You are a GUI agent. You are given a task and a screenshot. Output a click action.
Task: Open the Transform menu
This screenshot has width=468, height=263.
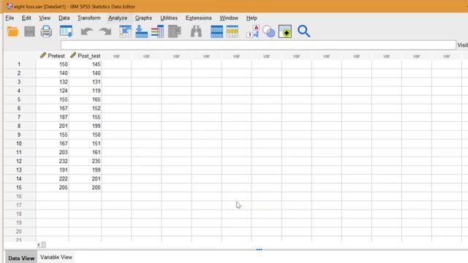click(89, 18)
